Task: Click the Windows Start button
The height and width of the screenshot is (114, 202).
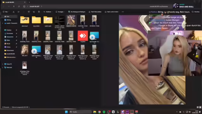Action: [x=66, y=112]
